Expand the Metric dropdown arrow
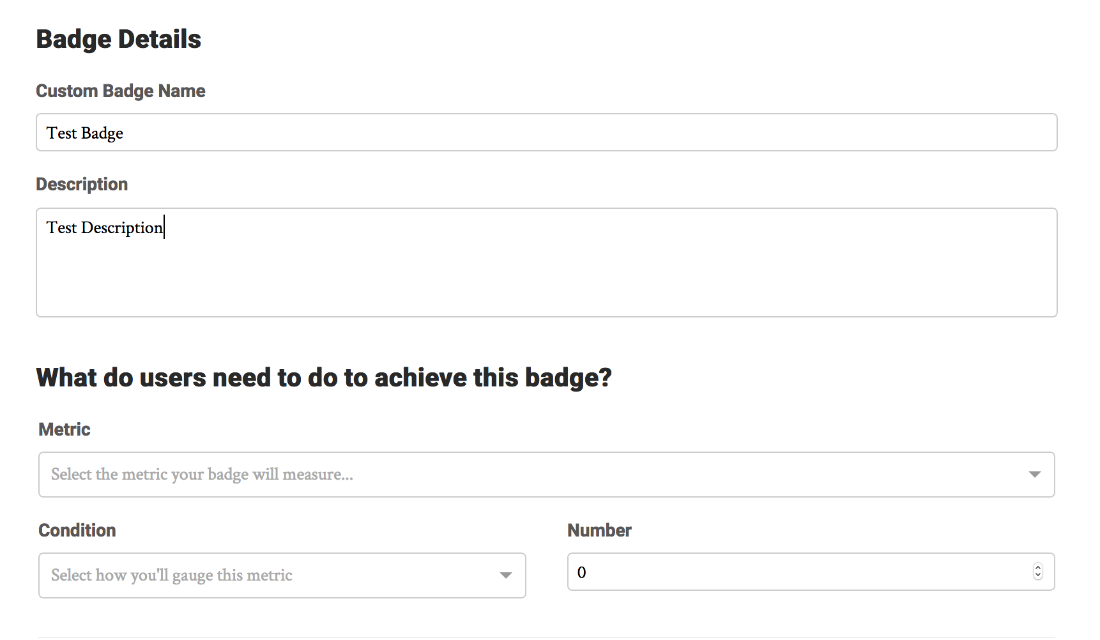 (1034, 475)
